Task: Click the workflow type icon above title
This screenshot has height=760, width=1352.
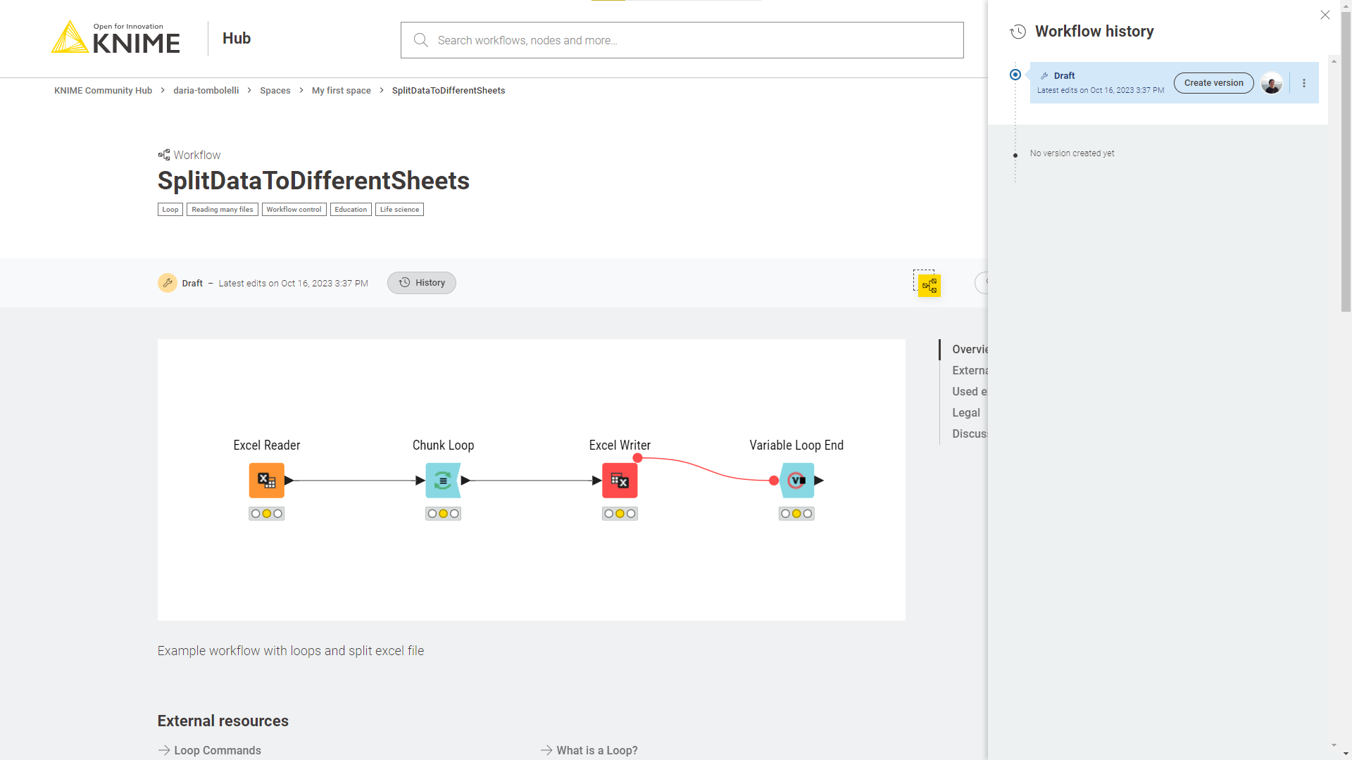Action: pos(164,155)
